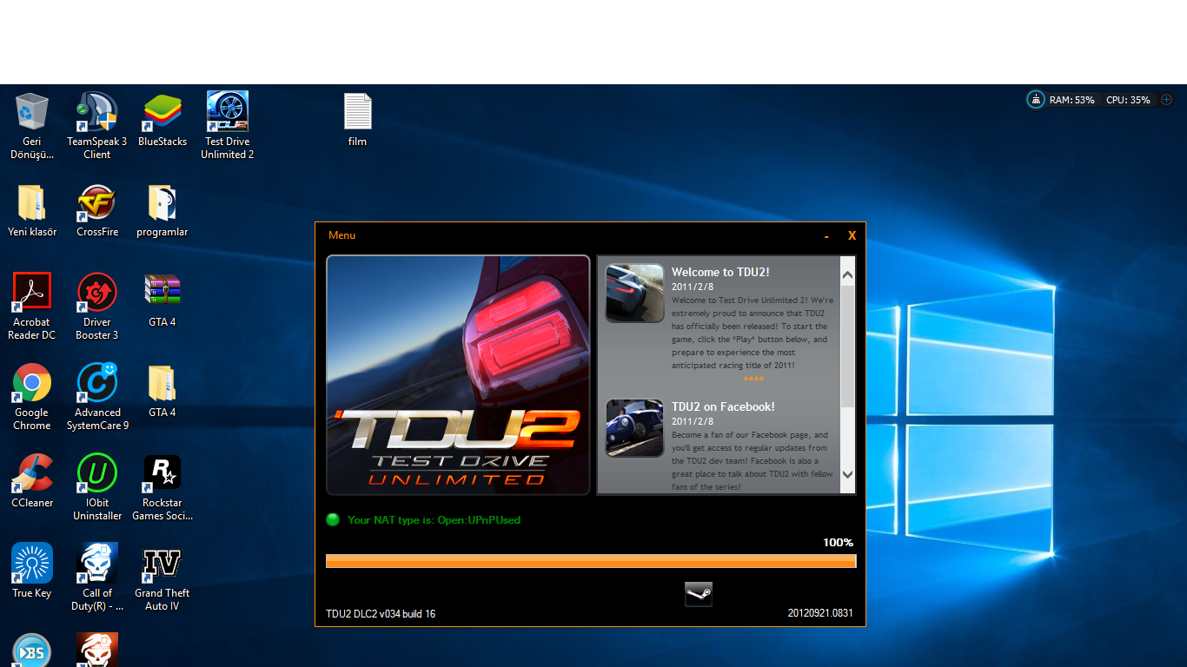Click the green NAT status indicator
The width and height of the screenshot is (1187, 667).
[x=333, y=520]
